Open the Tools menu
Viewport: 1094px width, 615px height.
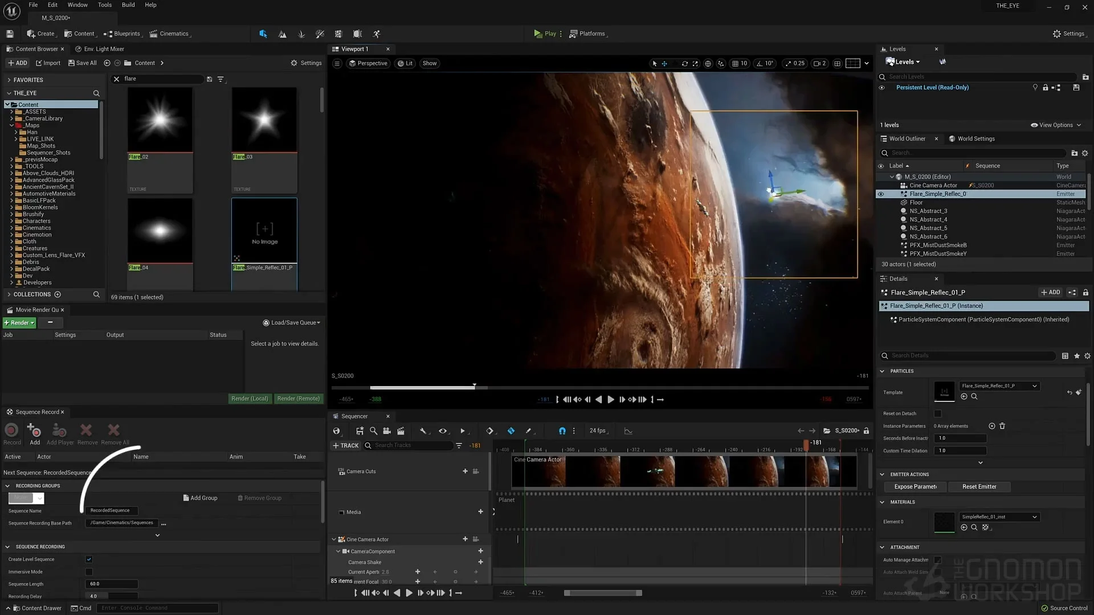(105, 5)
